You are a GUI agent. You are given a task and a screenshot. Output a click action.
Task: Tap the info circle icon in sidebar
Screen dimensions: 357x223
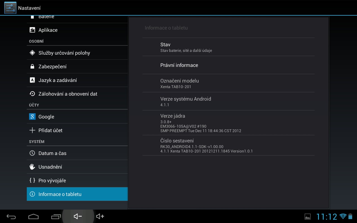32,194
